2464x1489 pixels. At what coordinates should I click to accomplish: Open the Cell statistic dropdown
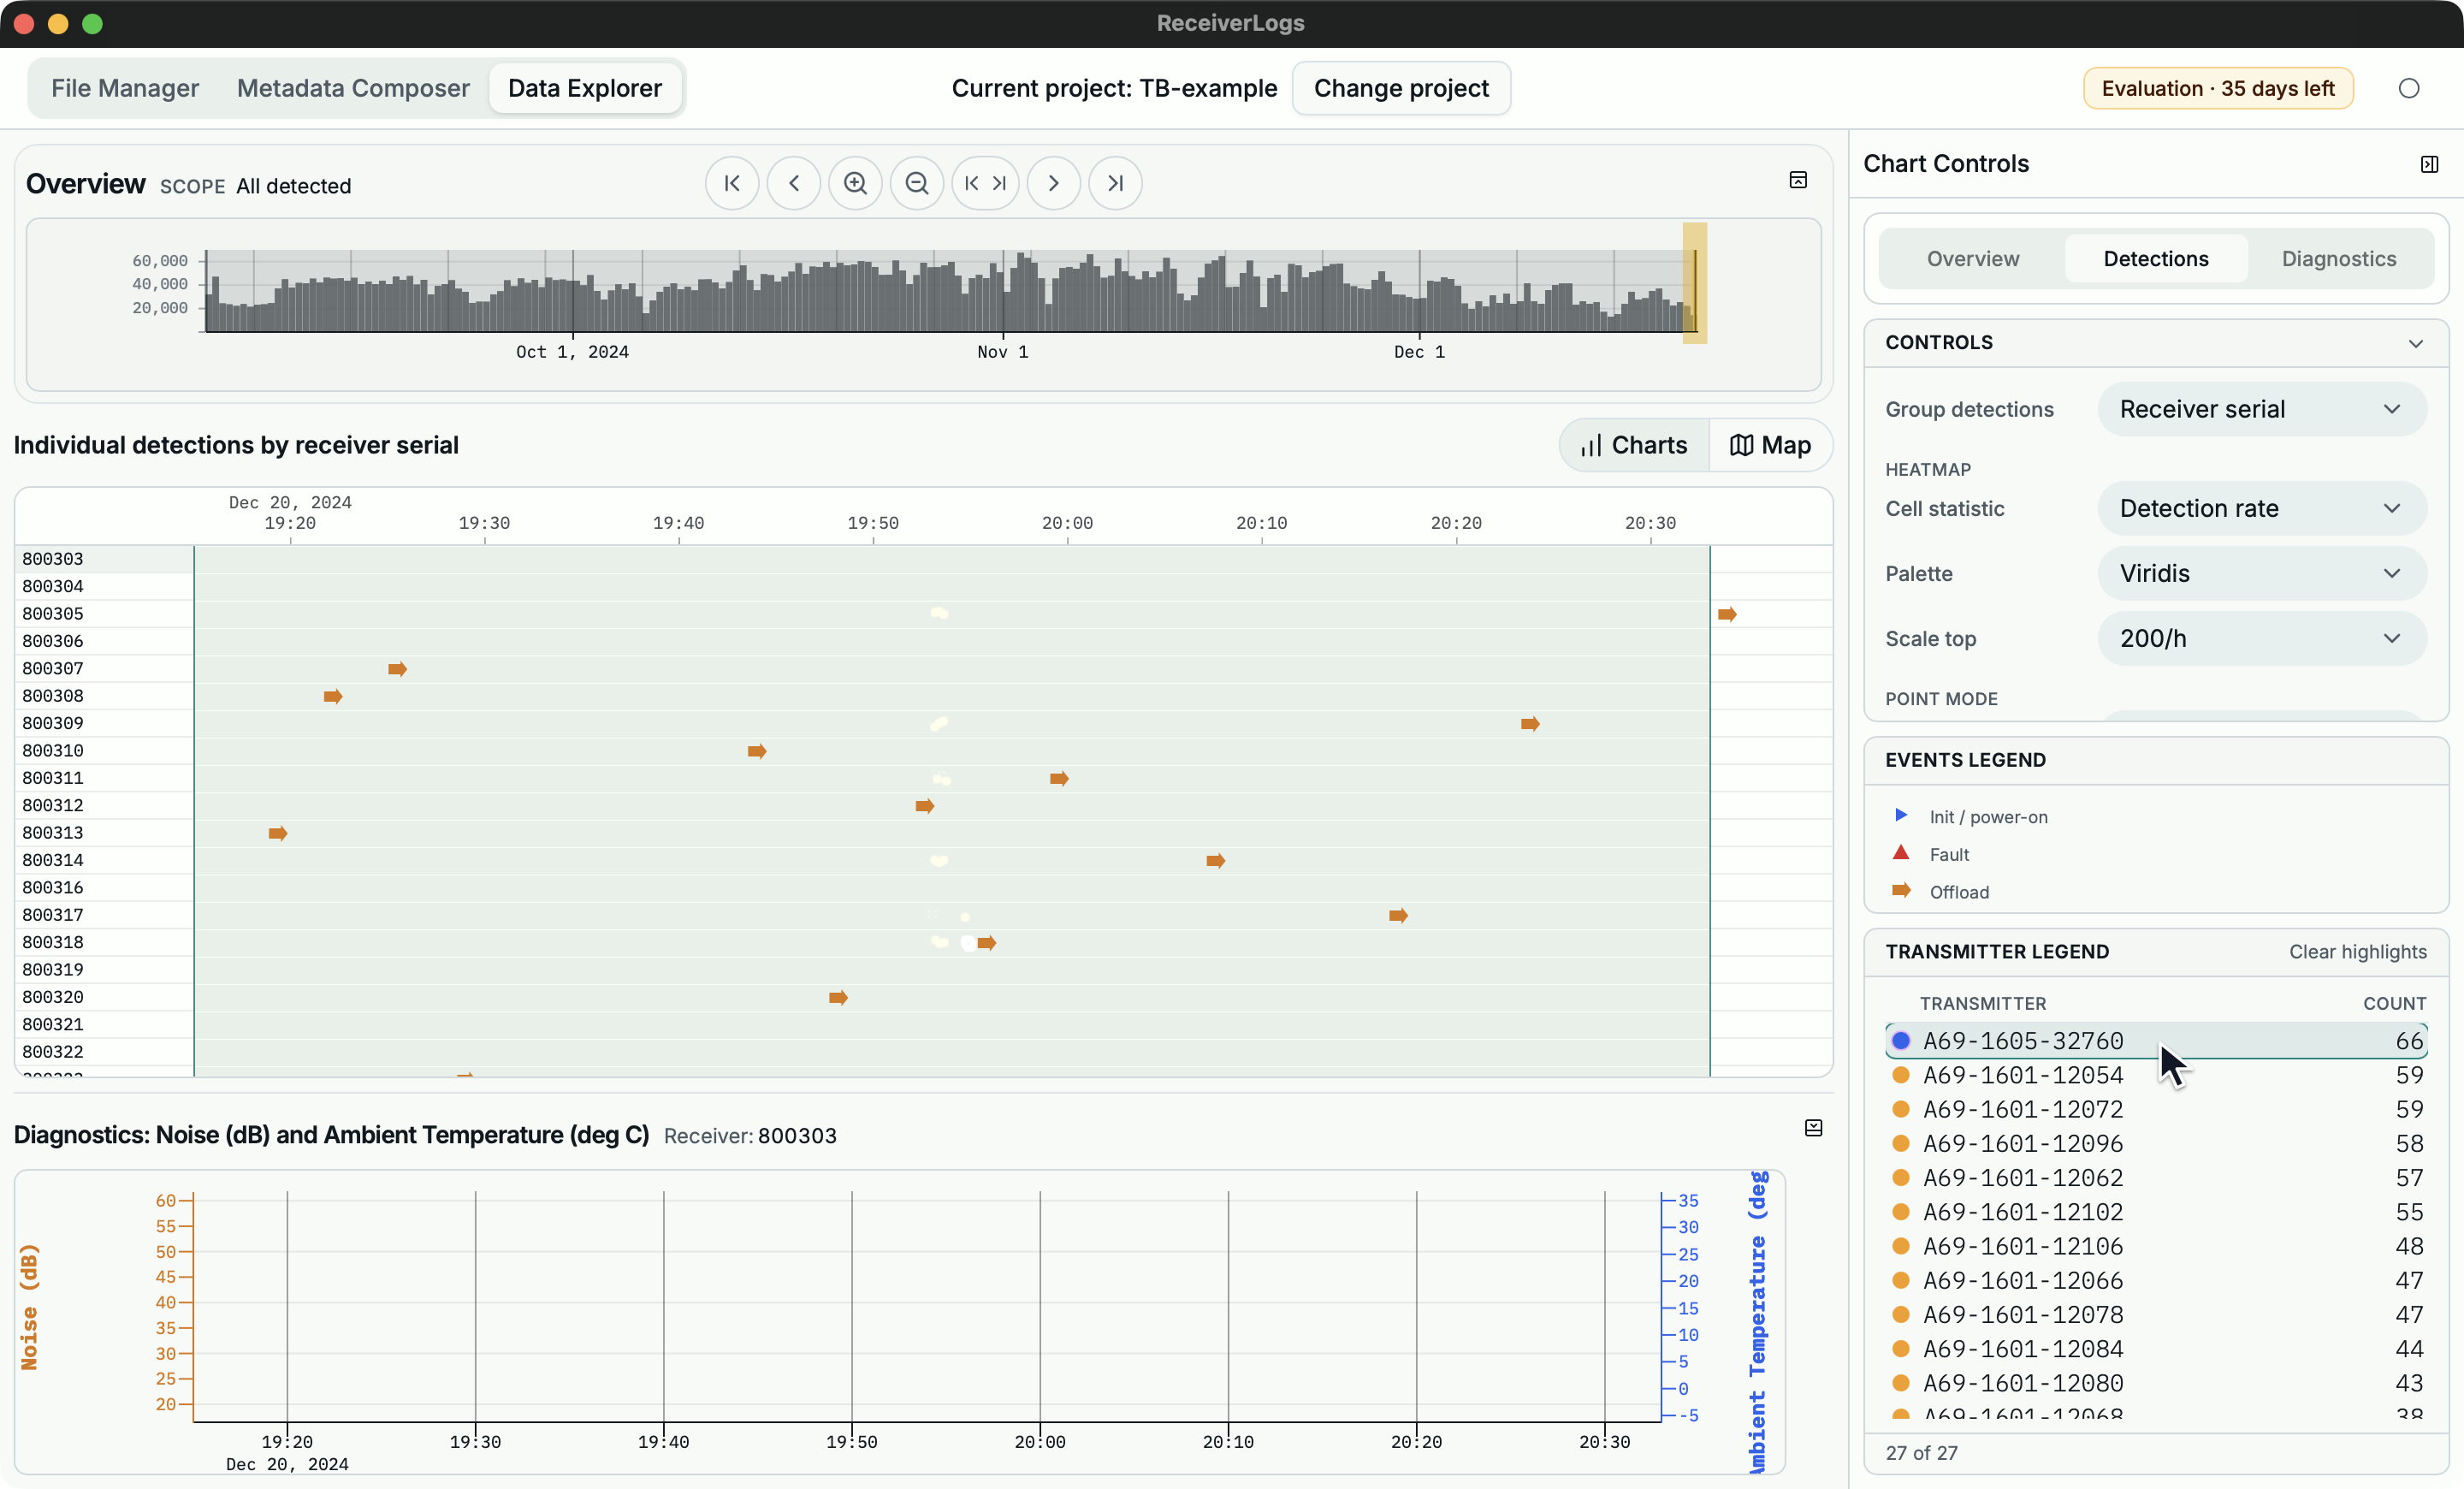(x=2262, y=508)
